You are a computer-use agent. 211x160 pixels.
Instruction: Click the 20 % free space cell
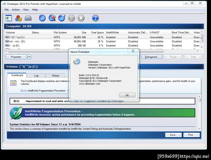click(100, 41)
